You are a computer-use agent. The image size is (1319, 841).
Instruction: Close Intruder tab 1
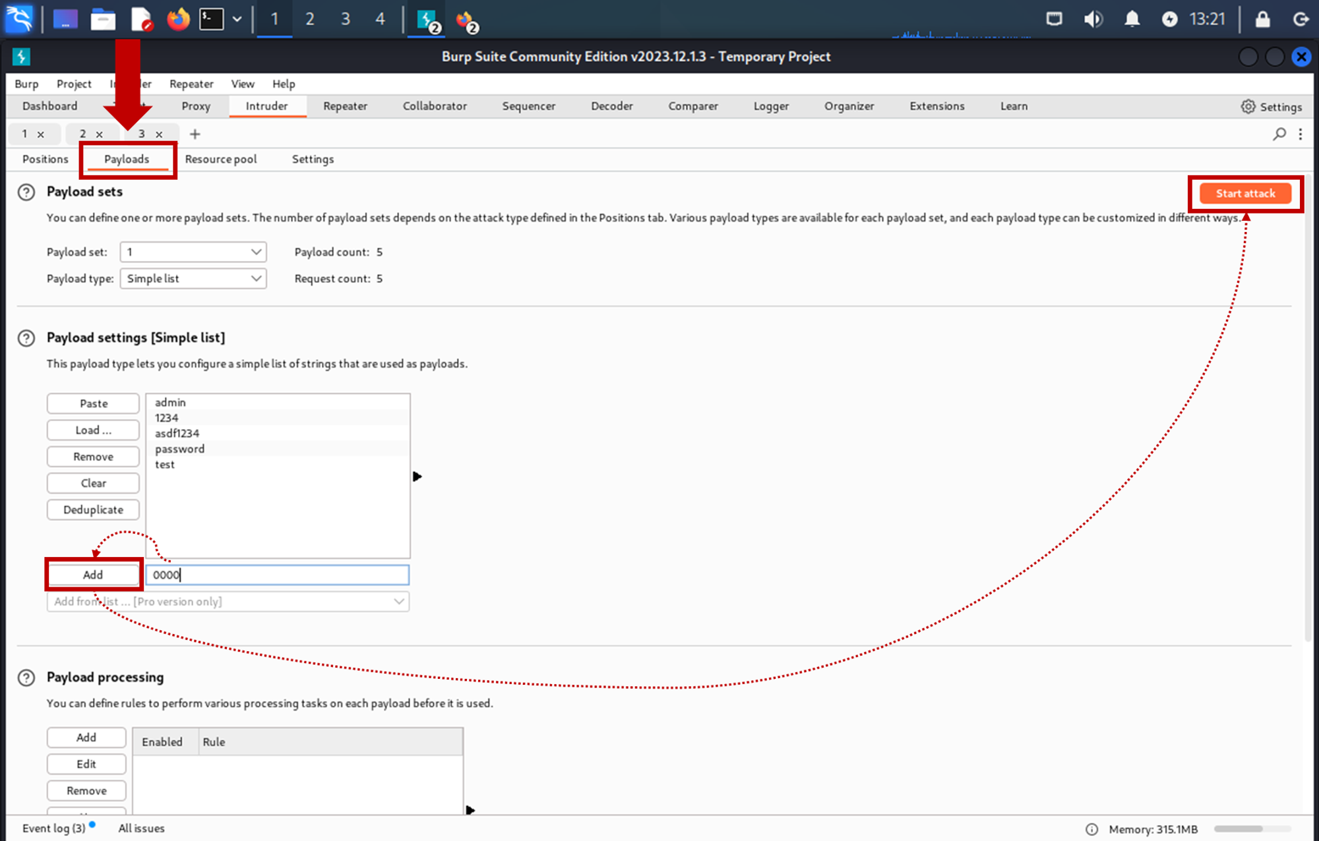click(41, 134)
